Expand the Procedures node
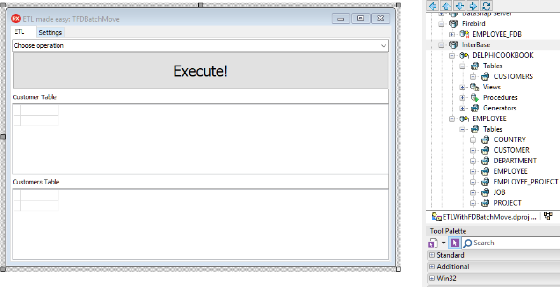Image resolution: width=560 pixels, height=287 pixels. [462, 97]
